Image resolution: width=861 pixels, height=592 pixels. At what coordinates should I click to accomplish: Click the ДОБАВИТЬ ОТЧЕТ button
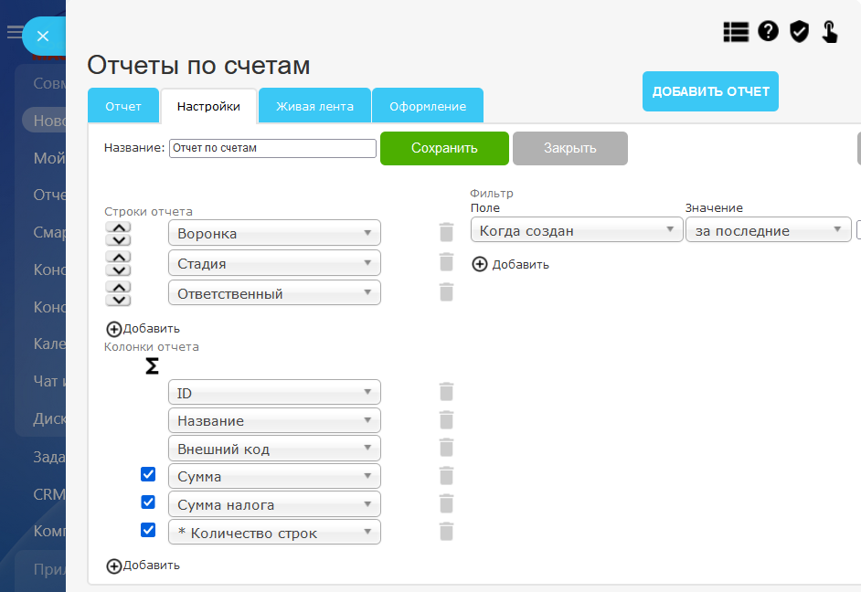pos(710,91)
